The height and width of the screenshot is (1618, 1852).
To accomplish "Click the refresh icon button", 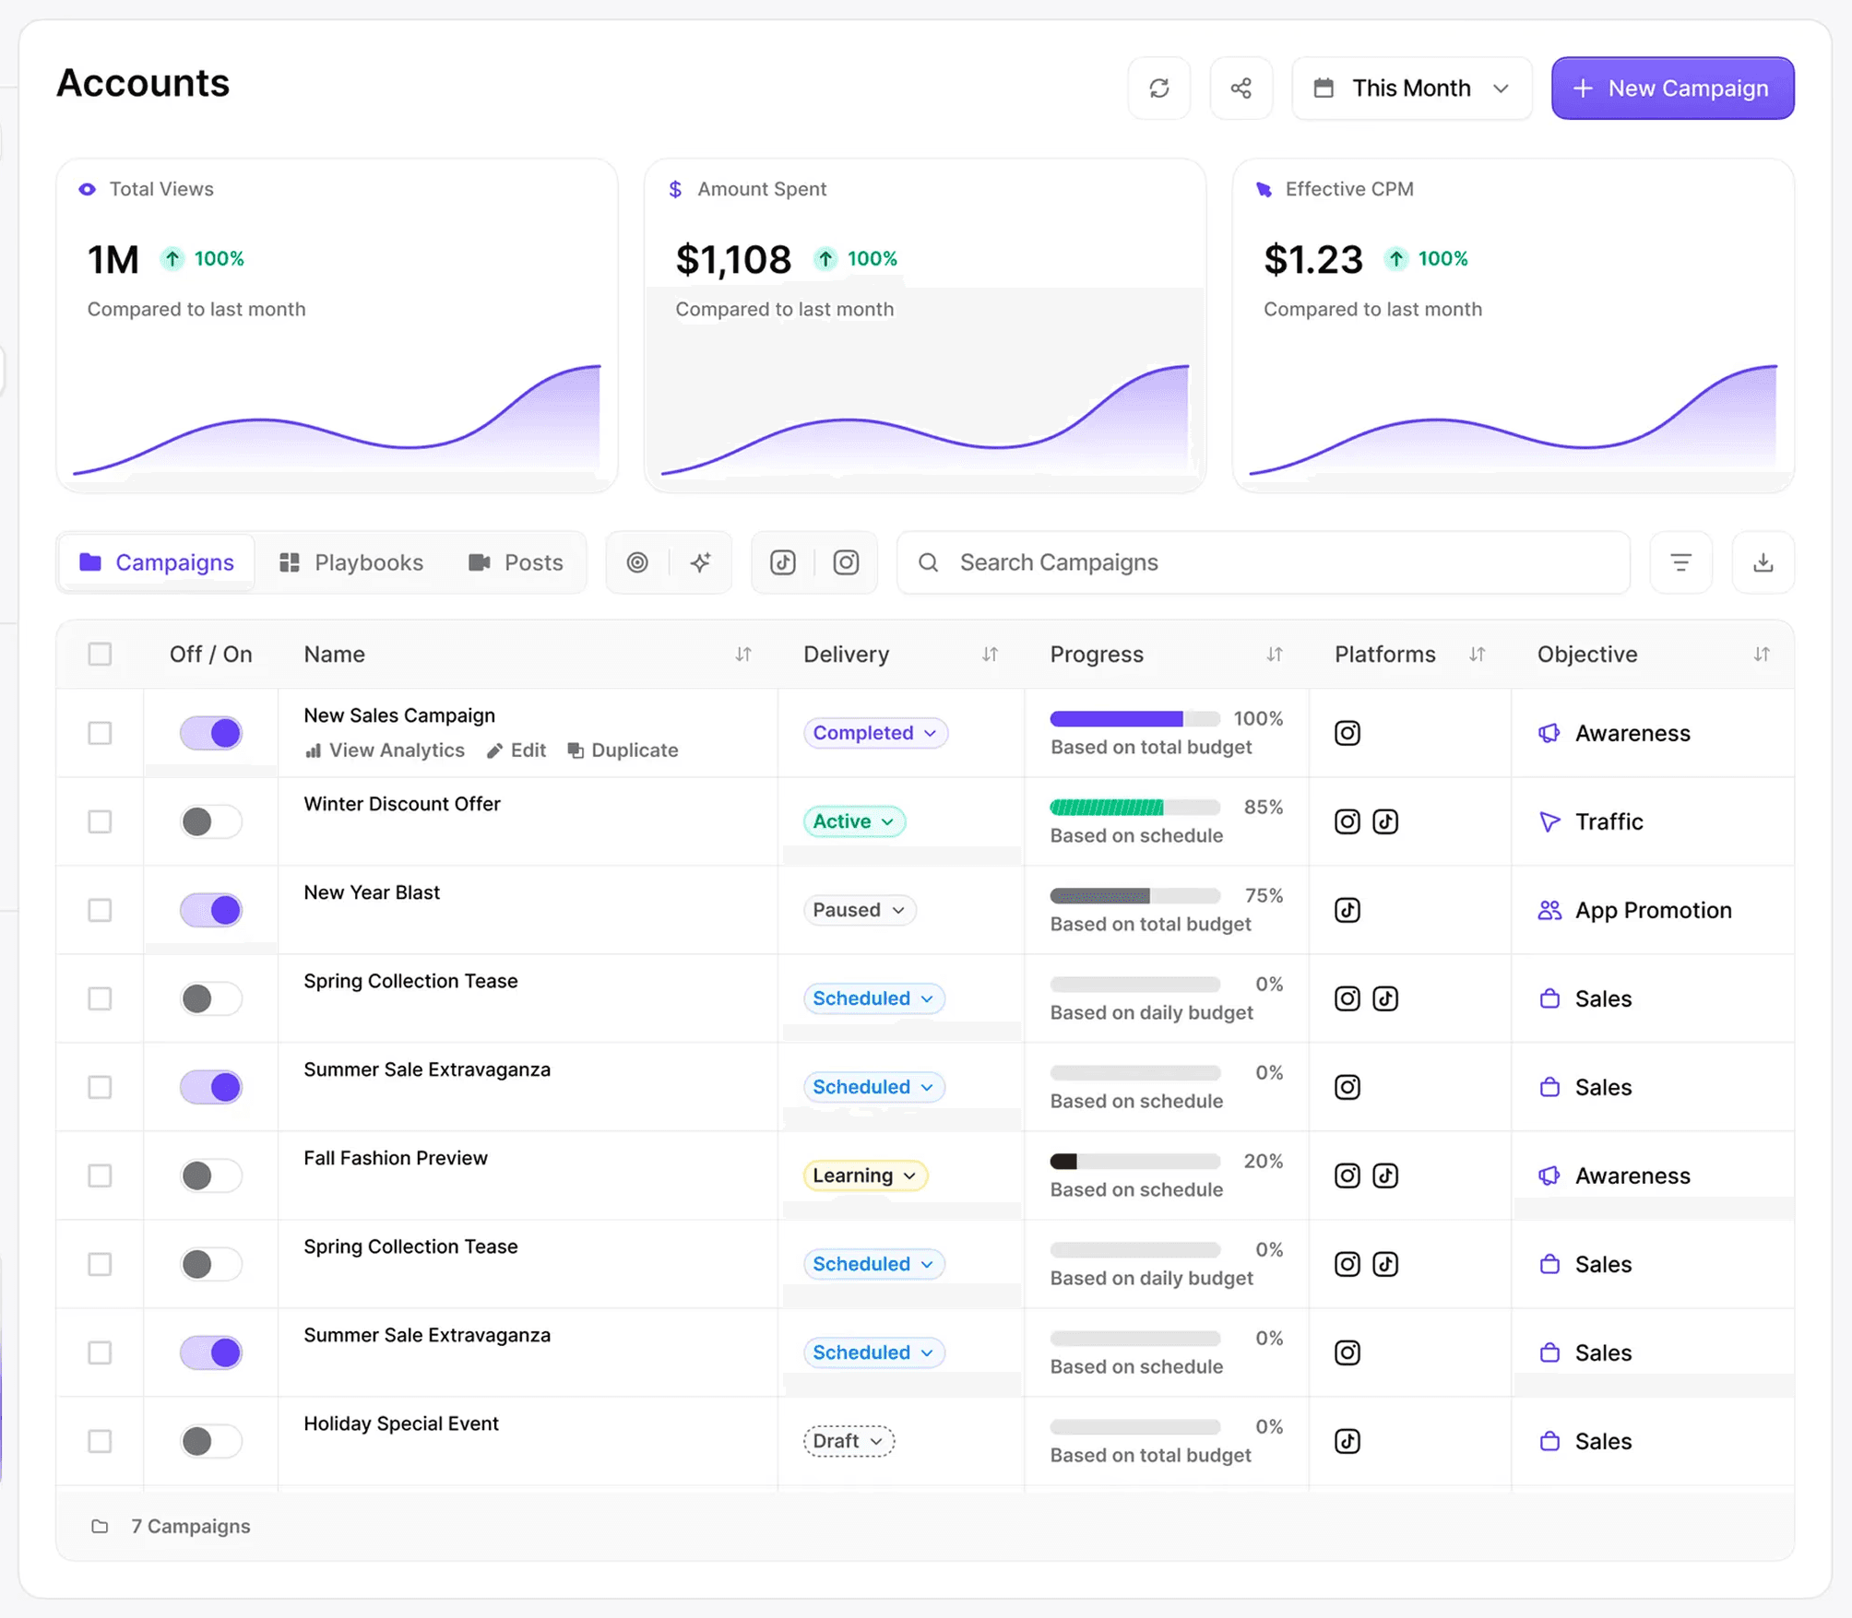I will pos(1158,89).
